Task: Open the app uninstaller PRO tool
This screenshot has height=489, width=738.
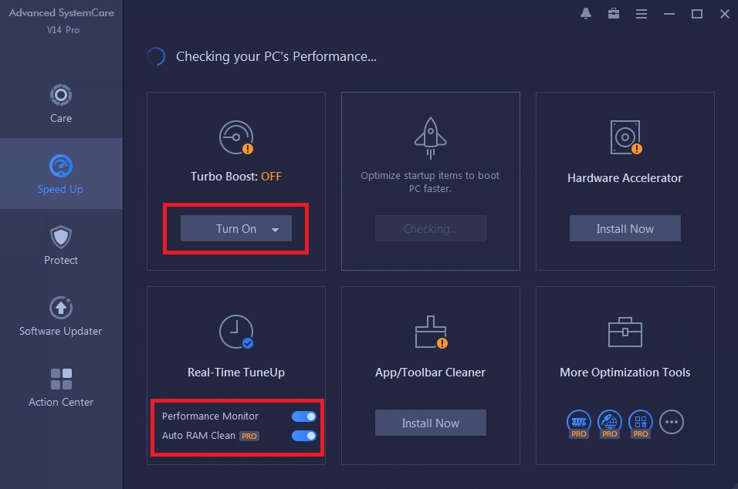Action: (640, 421)
